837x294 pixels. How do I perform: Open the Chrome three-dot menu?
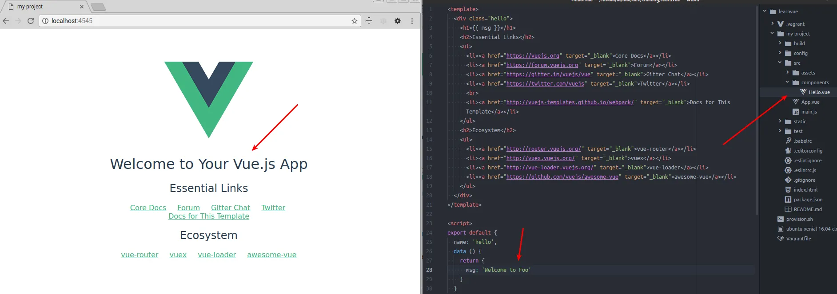[x=412, y=21]
